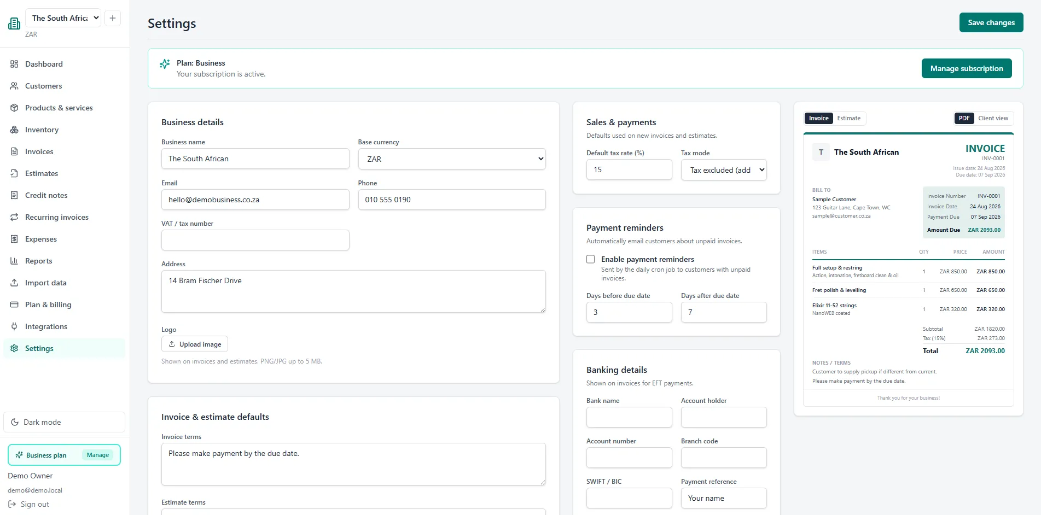Image resolution: width=1041 pixels, height=515 pixels.
Task: Switch preview to Invoice tab
Action: coord(819,118)
